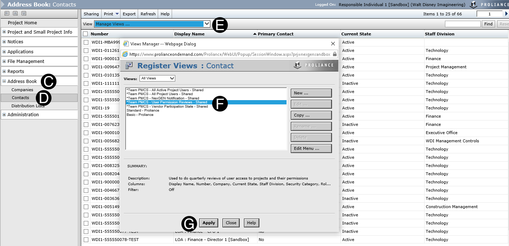509x246 pixels.
Task: Click the Apply button in Views Manager
Action: [209, 223]
